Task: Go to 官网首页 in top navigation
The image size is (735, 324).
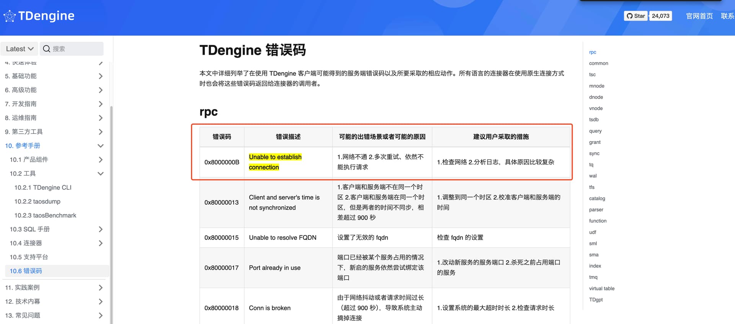Action: (x=699, y=16)
